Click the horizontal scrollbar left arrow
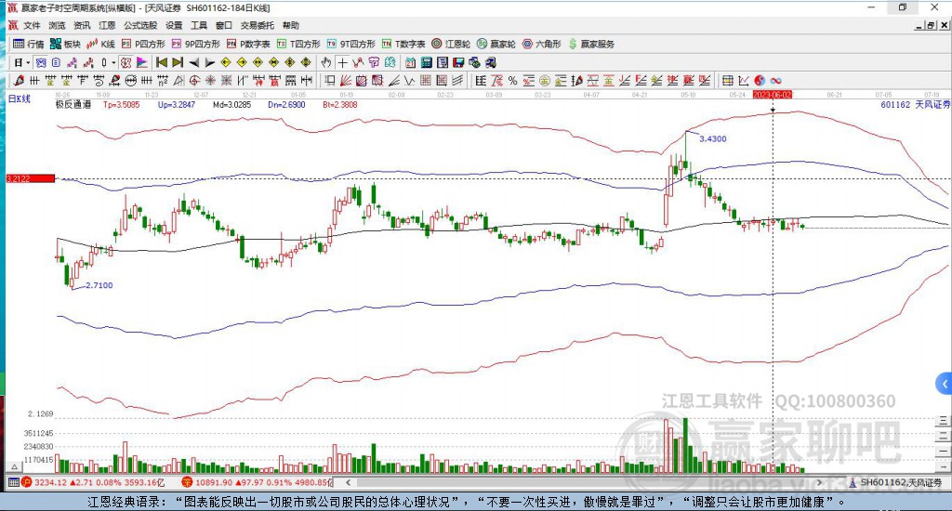Image resolution: width=952 pixels, height=511 pixels. click(348, 482)
